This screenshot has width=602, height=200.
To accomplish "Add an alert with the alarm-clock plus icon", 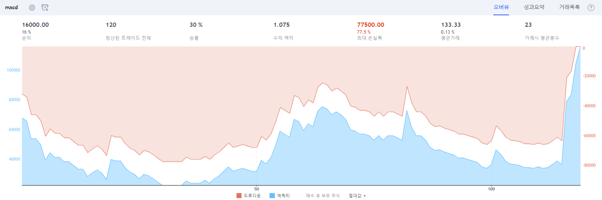I will [45, 8].
